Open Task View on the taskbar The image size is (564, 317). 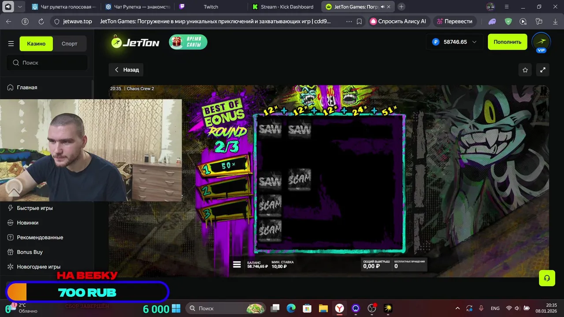pyautogui.click(x=275, y=308)
